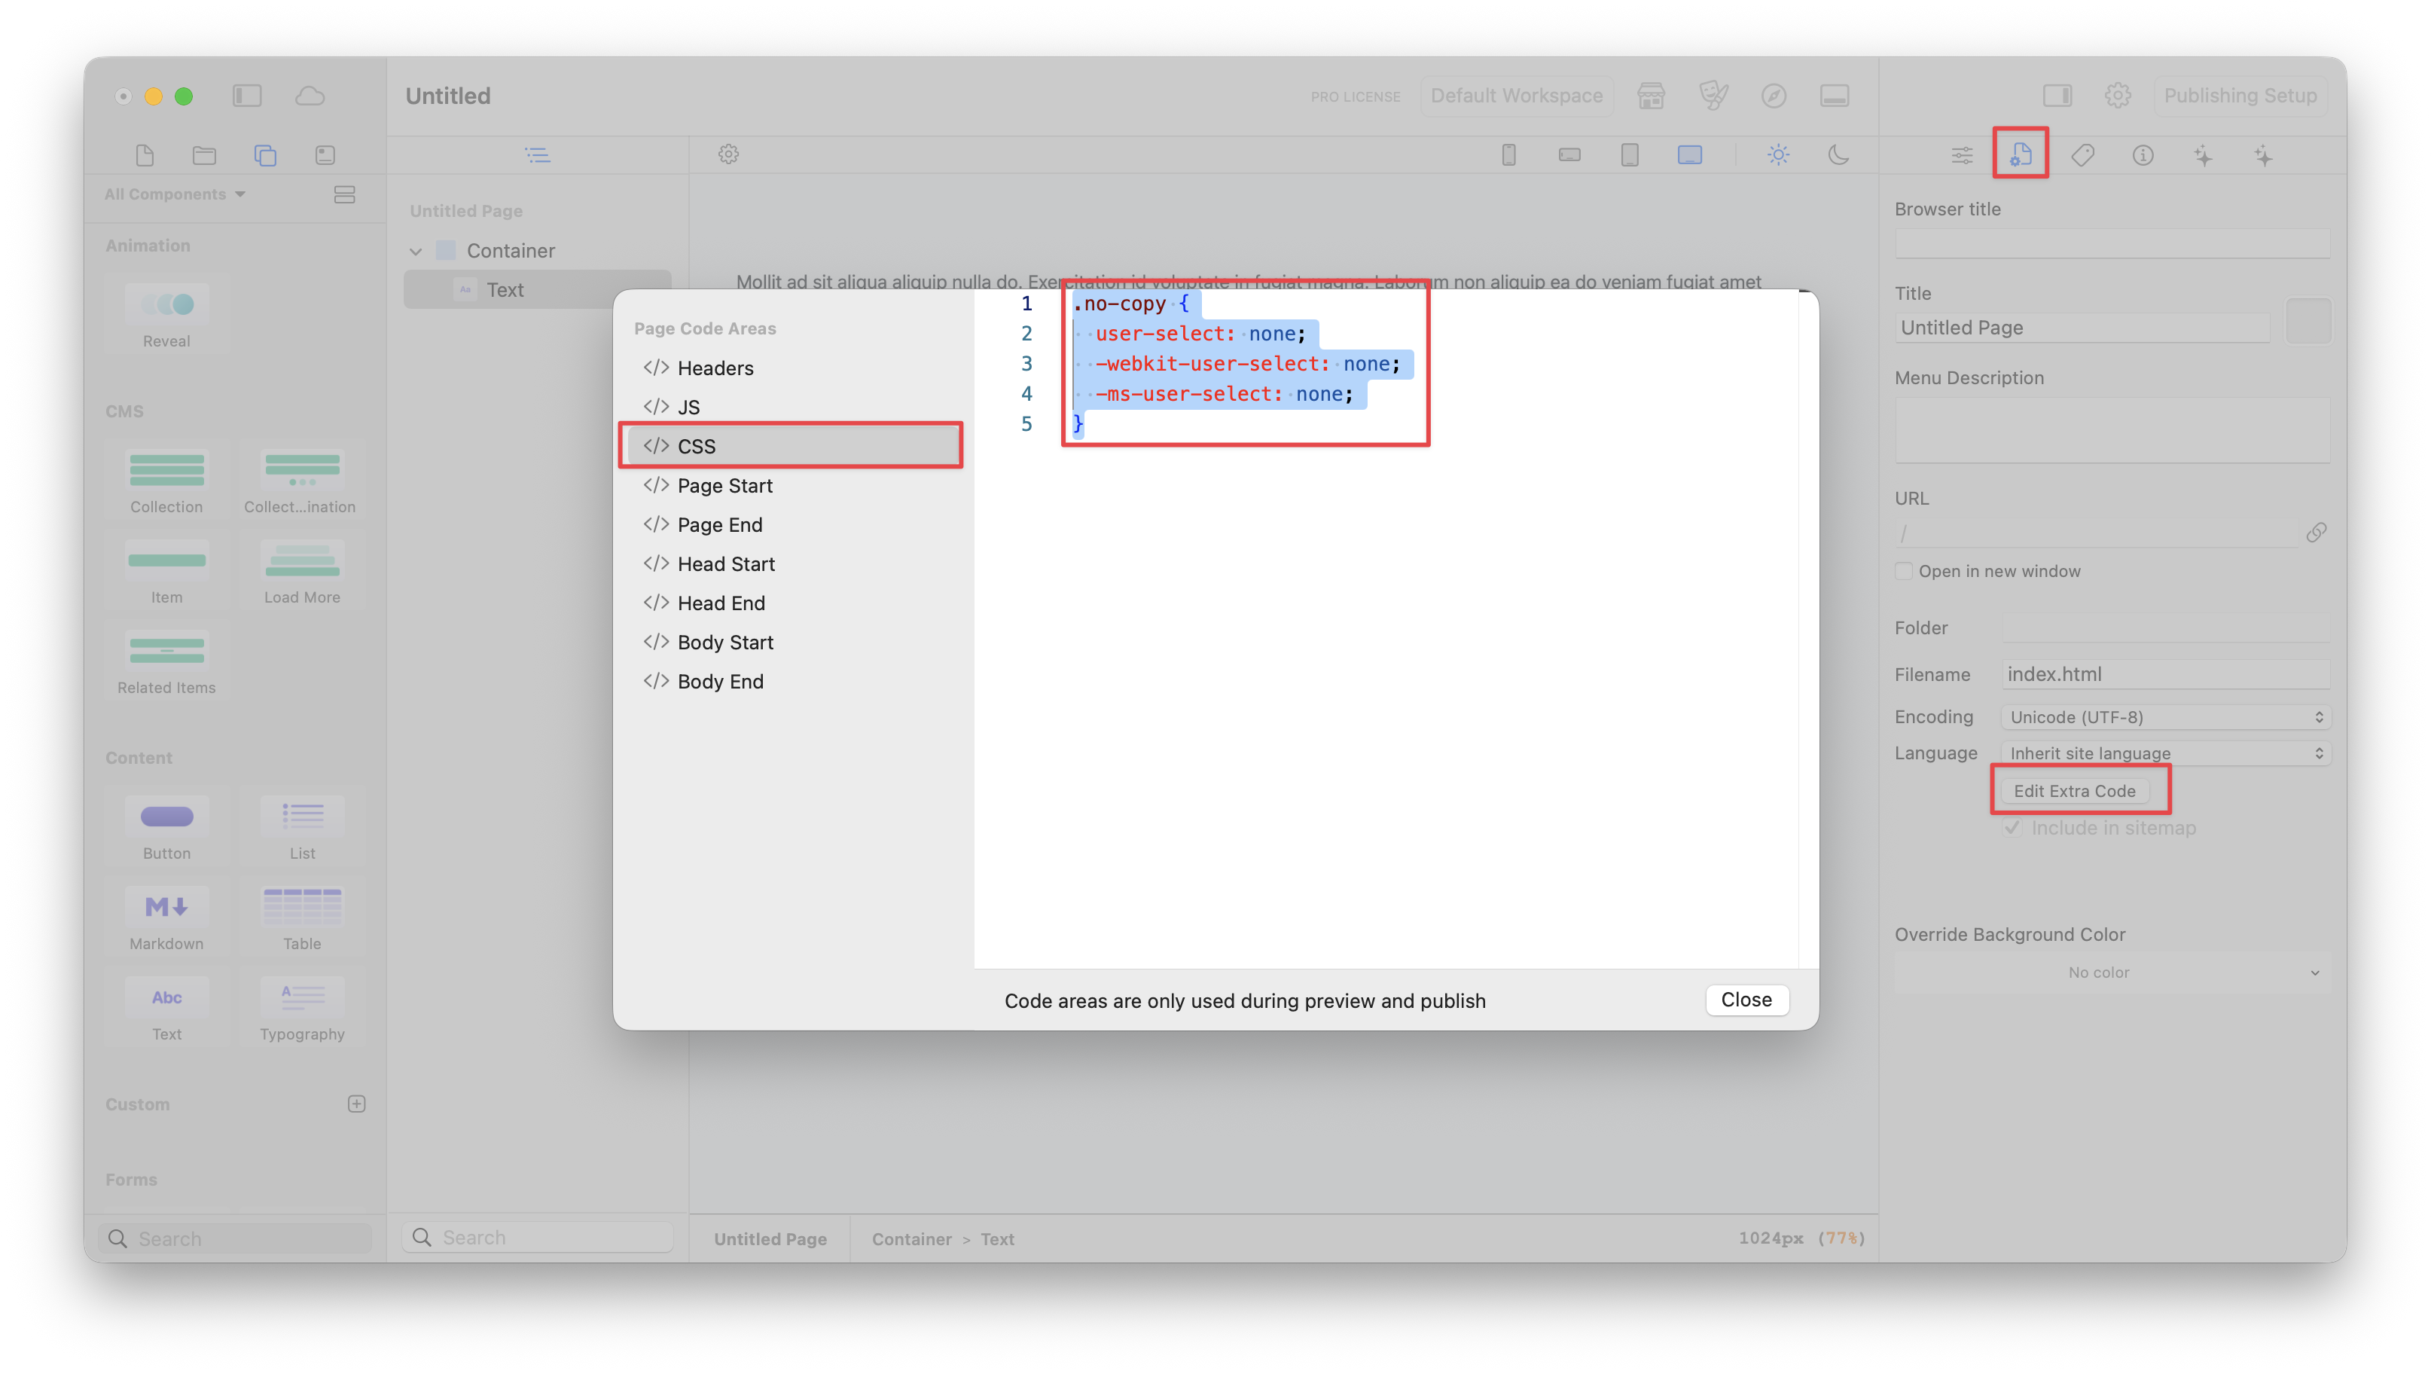Expand the All Components dropdown
2431x1374 pixels.
tap(175, 194)
